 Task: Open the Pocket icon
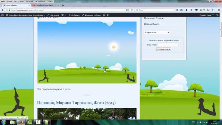pyautogui.click(x=196, y=10)
